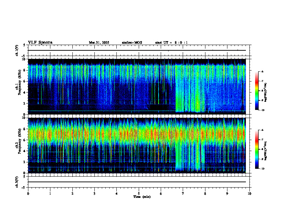The image size is (281, 217).
Task: Click time axis tick label "3"
Action: pos(94,194)
